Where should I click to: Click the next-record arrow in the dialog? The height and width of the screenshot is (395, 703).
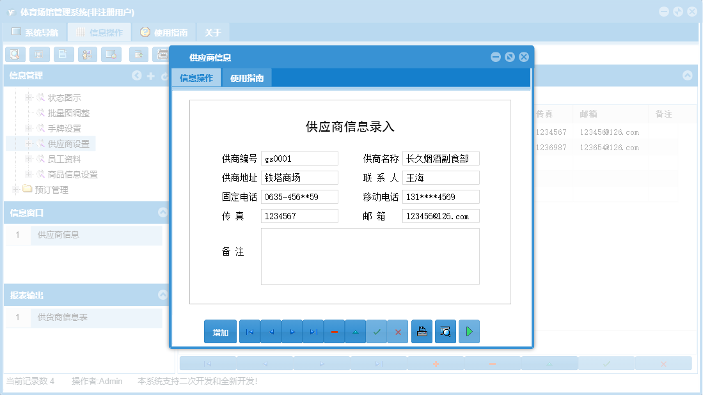coord(292,331)
